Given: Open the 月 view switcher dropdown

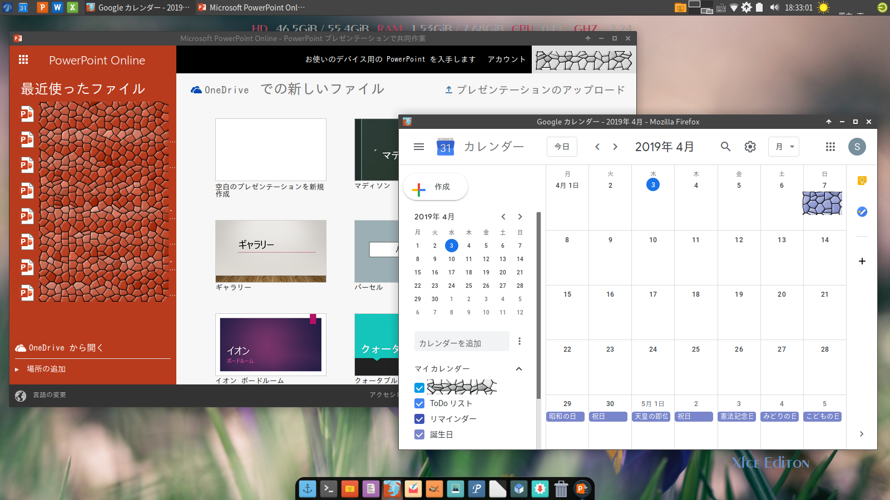Looking at the screenshot, I should [784, 147].
